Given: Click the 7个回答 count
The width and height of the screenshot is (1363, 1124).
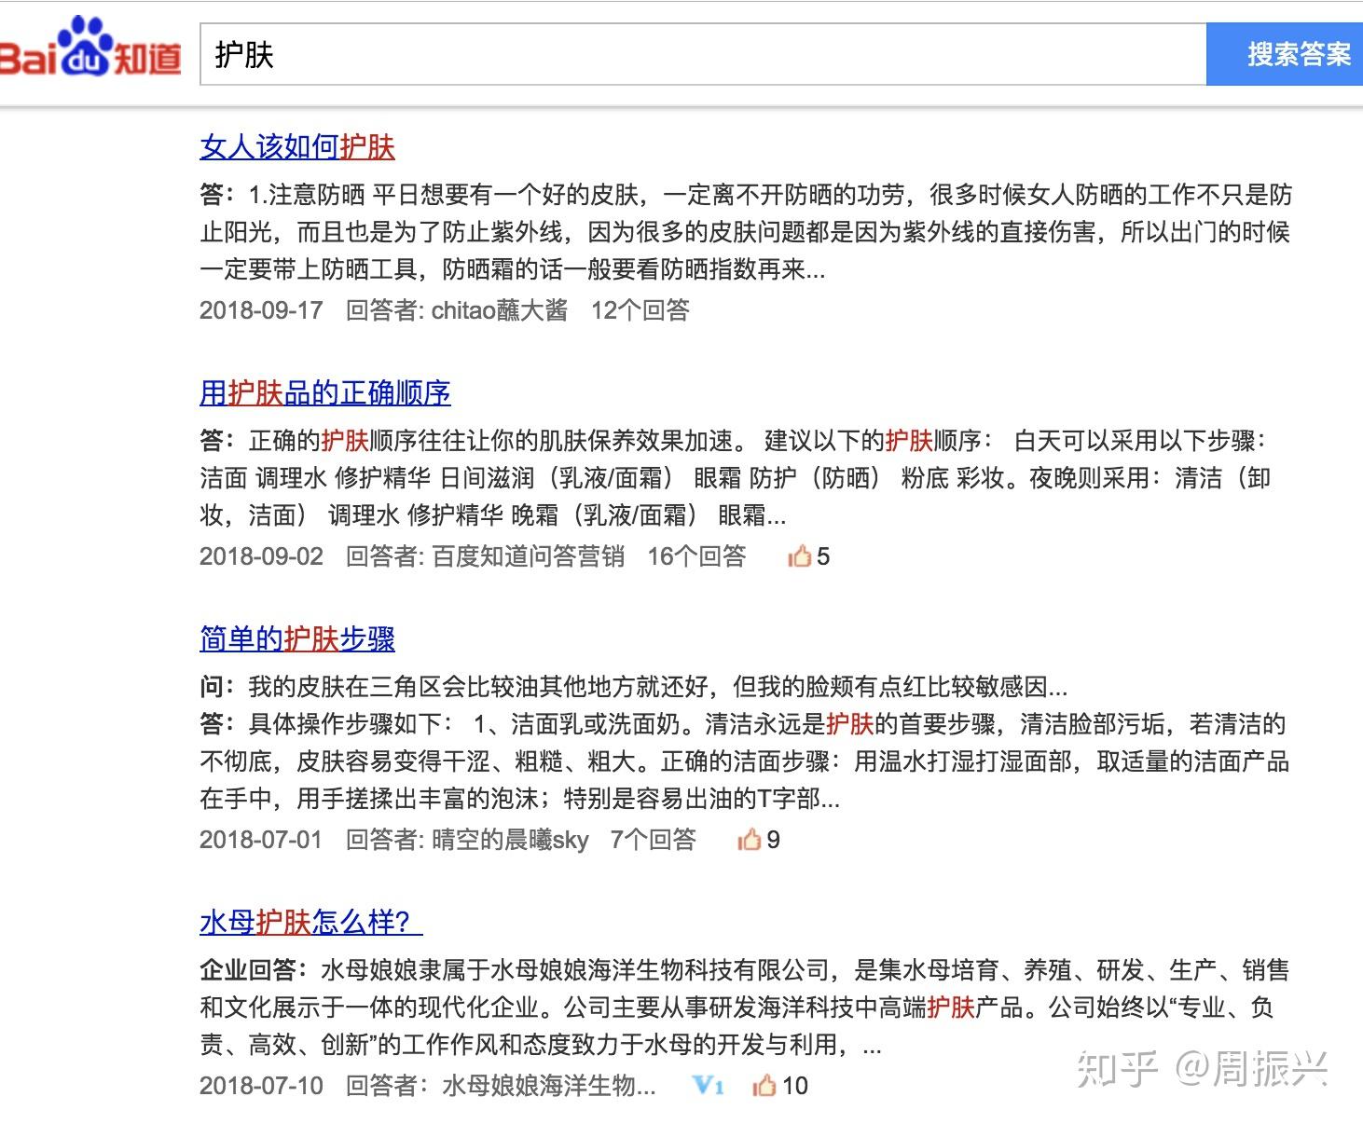Looking at the screenshot, I should pyautogui.click(x=654, y=840).
